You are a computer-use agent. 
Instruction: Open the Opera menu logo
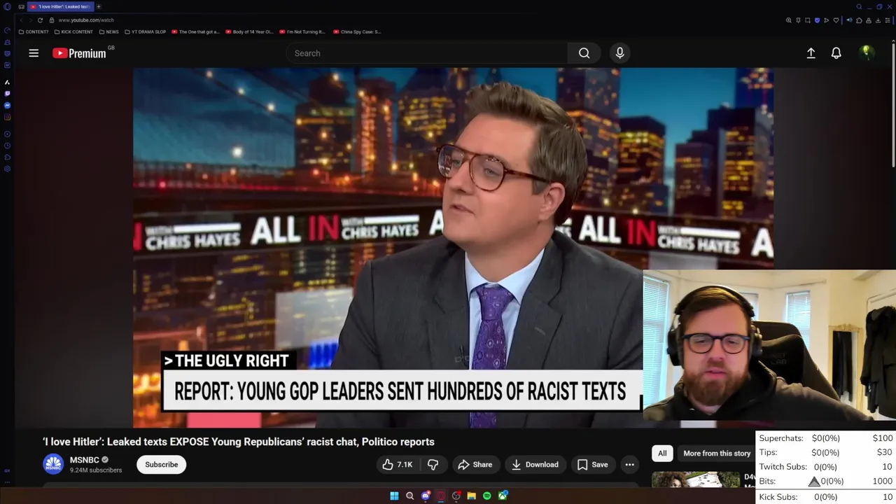(7, 7)
